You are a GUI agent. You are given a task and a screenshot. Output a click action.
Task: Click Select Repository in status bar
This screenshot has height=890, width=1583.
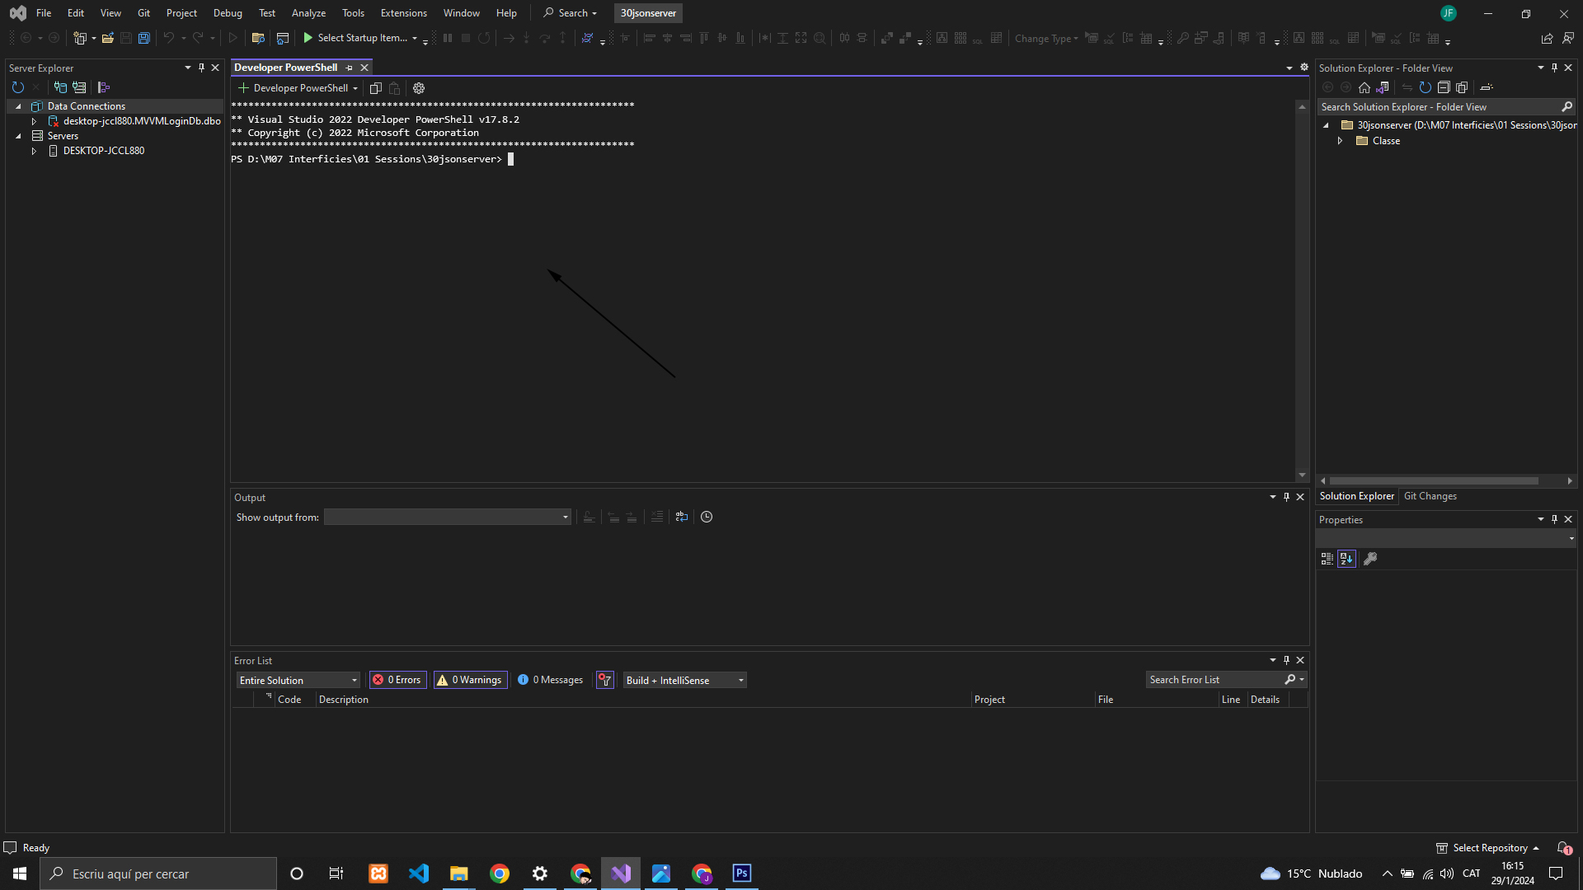click(1489, 848)
